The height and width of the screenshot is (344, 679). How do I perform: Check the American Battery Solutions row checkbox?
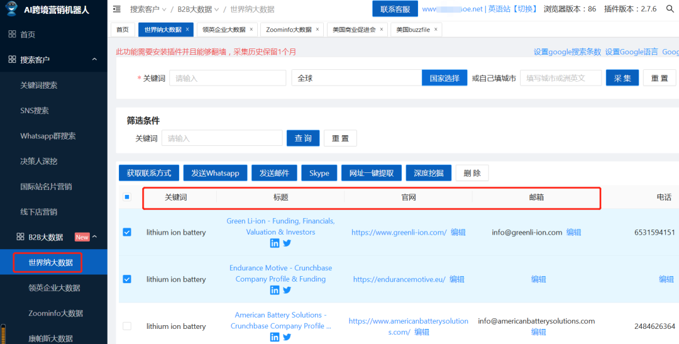127,326
